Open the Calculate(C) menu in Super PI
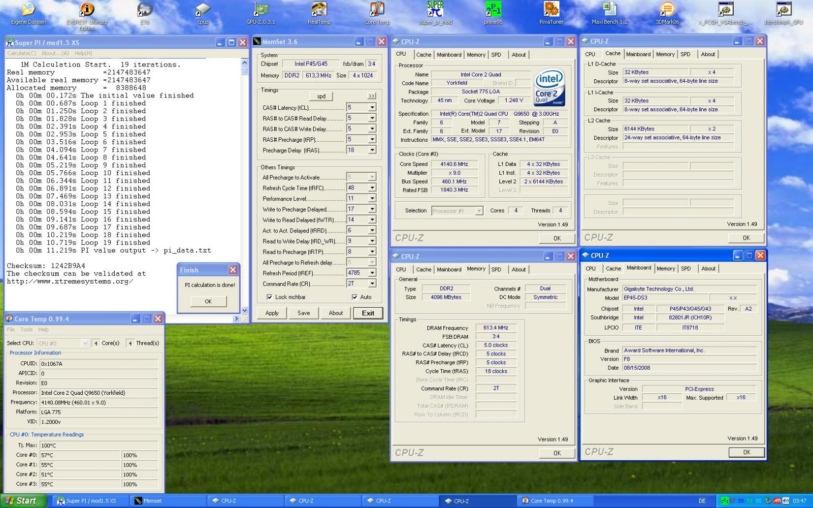Screen dimensions: 813x508 click(x=22, y=53)
